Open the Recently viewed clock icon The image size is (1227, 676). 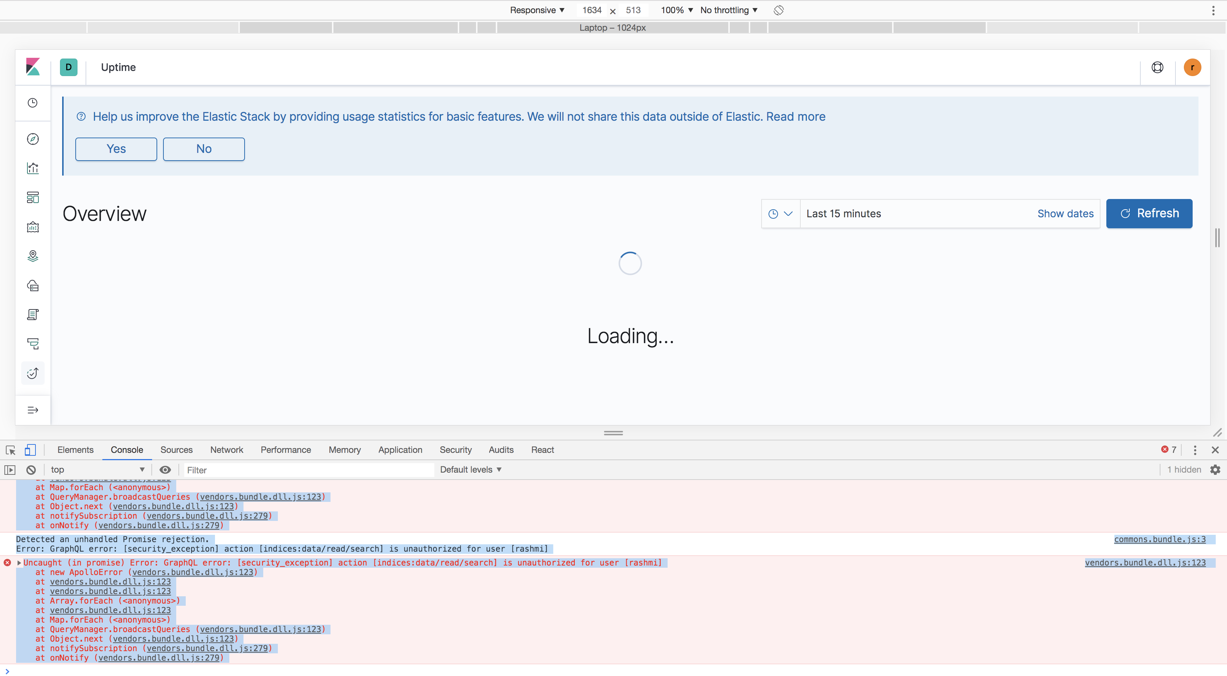(x=33, y=102)
